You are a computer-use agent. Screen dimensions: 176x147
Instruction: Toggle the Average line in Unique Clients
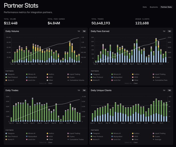click(x=157, y=140)
